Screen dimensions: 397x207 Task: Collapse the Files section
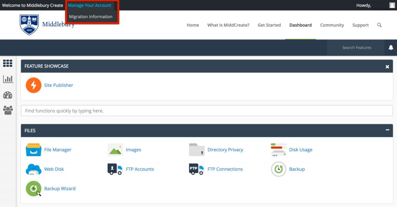pyautogui.click(x=387, y=130)
